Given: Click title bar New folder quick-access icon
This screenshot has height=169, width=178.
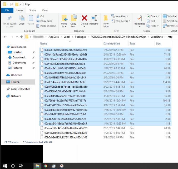Looking at the screenshot, I should [x=17, y=4].
